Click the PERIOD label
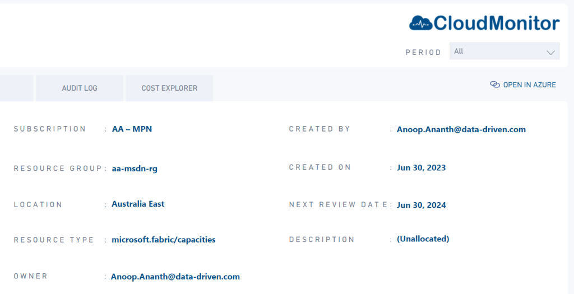The image size is (574, 294). tap(423, 52)
